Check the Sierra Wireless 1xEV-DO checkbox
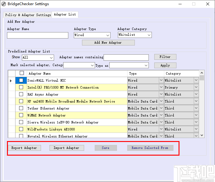The height and width of the screenshot is (182, 215). tap(21, 122)
